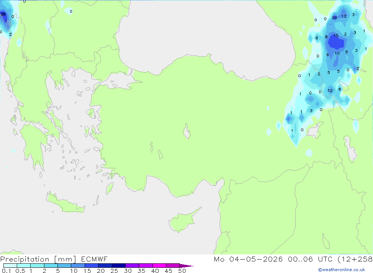Click legend tick label '50'

182,271
